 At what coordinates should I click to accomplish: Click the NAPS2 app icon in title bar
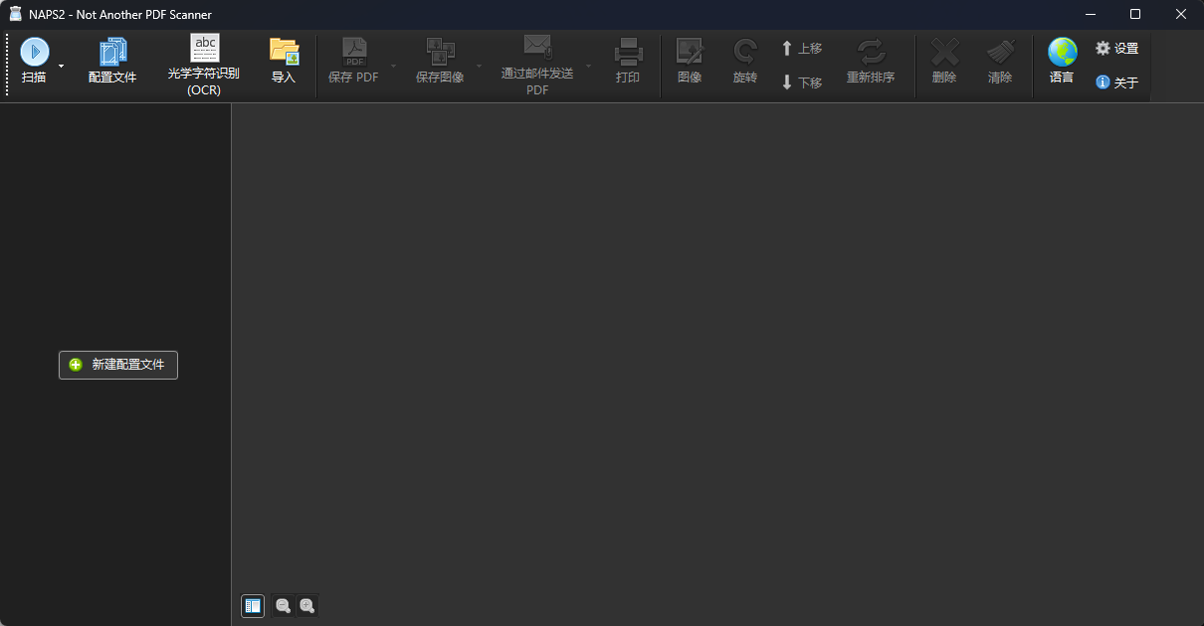(x=15, y=14)
